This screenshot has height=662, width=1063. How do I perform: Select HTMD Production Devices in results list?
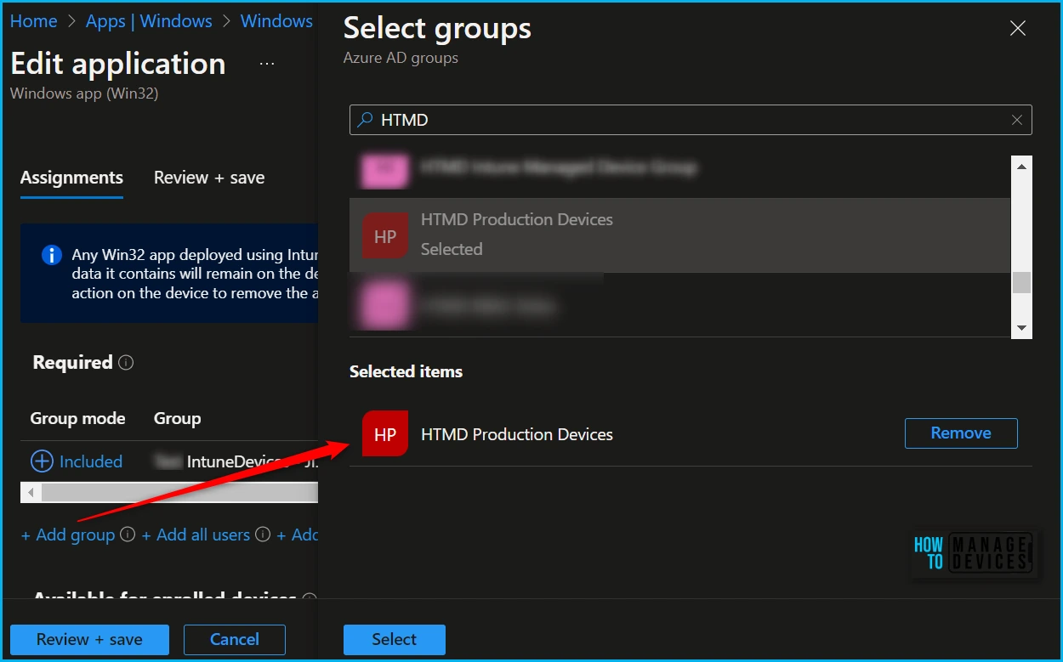point(679,235)
